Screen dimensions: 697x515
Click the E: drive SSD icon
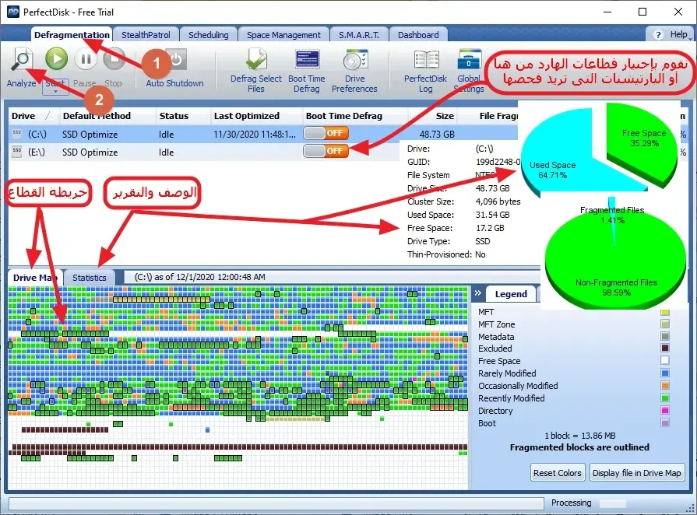pos(17,151)
